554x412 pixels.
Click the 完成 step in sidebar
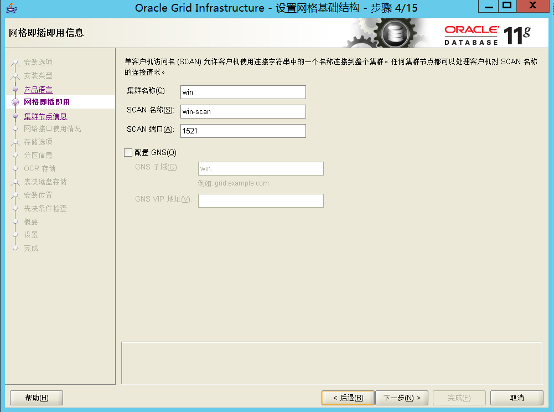coord(31,248)
